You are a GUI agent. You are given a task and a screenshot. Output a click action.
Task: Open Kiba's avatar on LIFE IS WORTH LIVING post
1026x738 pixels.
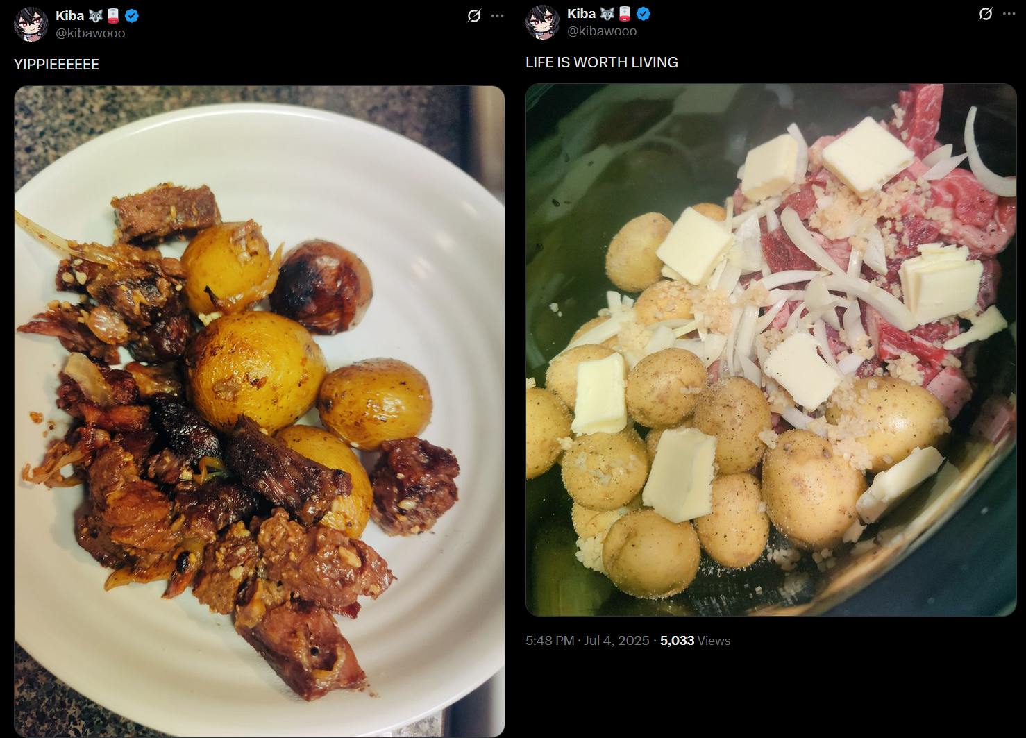click(x=542, y=22)
